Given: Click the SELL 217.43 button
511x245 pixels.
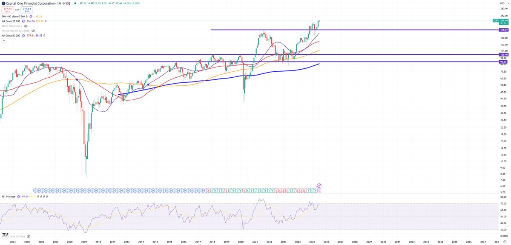Looking at the screenshot, I should pos(7,9).
